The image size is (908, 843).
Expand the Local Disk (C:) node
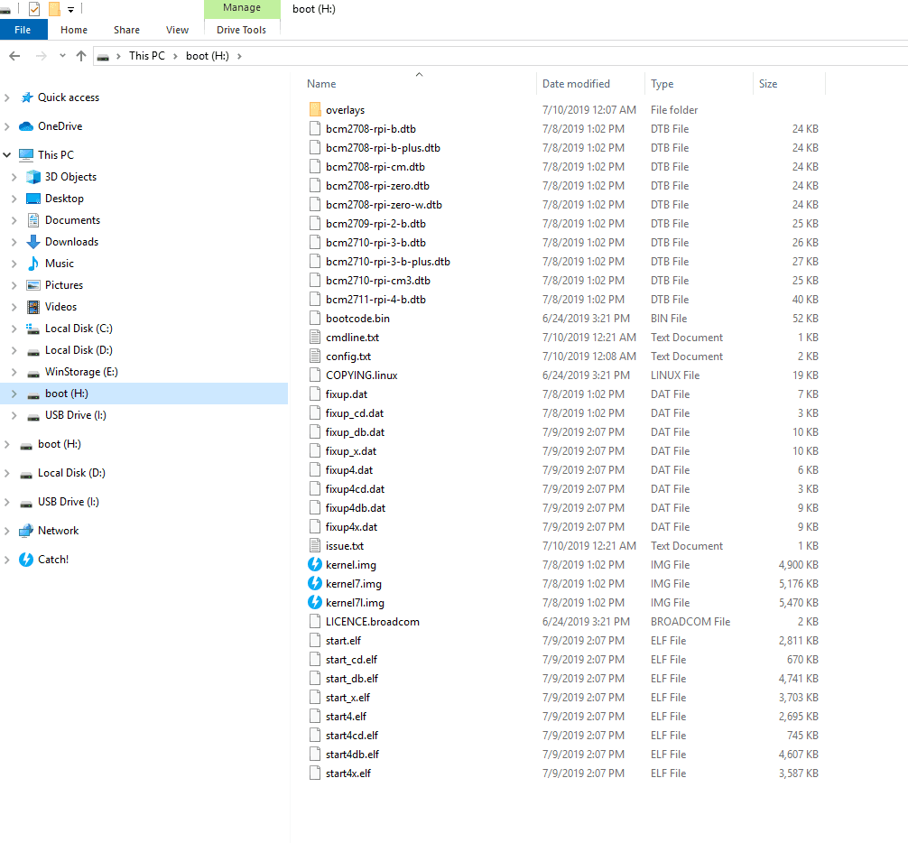[14, 329]
